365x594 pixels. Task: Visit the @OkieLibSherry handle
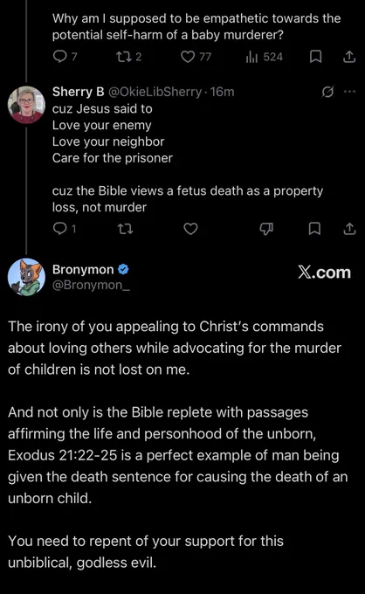[155, 92]
